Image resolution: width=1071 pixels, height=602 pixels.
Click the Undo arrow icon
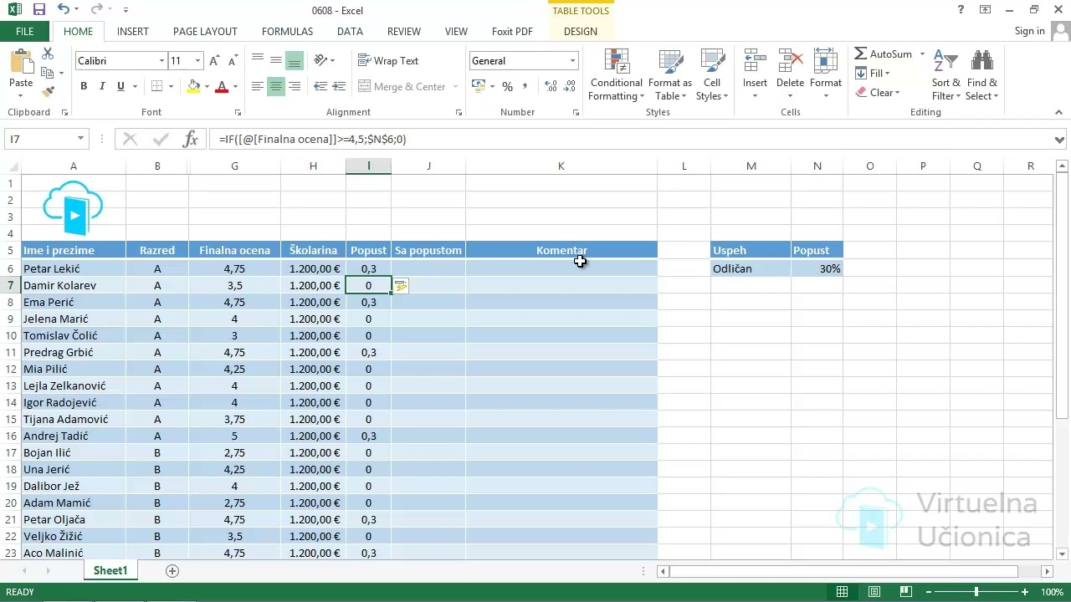[64, 10]
